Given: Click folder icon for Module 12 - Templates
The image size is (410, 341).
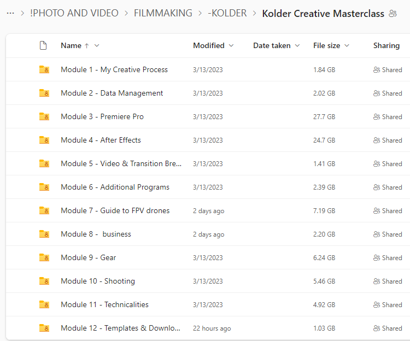Looking at the screenshot, I should (x=44, y=328).
